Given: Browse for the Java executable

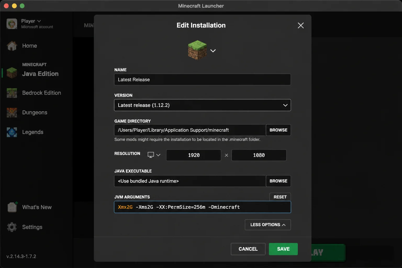Looking at the screenshot, I should coord(278,181).
